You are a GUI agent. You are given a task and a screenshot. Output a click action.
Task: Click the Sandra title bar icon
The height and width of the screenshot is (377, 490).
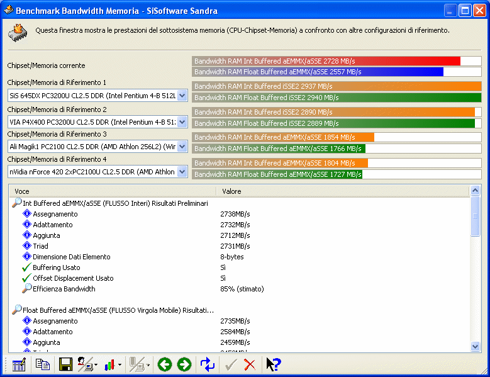pos(9,10)
